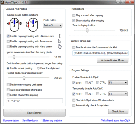Viewport: 135px width, 124px height.
Task: Toggle CTRL under Temporarily disable AutoClipX
Action: [97, 94]
